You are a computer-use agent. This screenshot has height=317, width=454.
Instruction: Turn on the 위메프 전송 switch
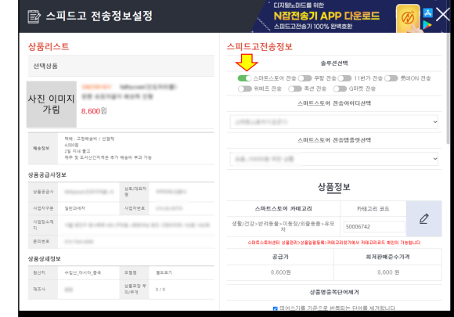(x=245, y=88)
